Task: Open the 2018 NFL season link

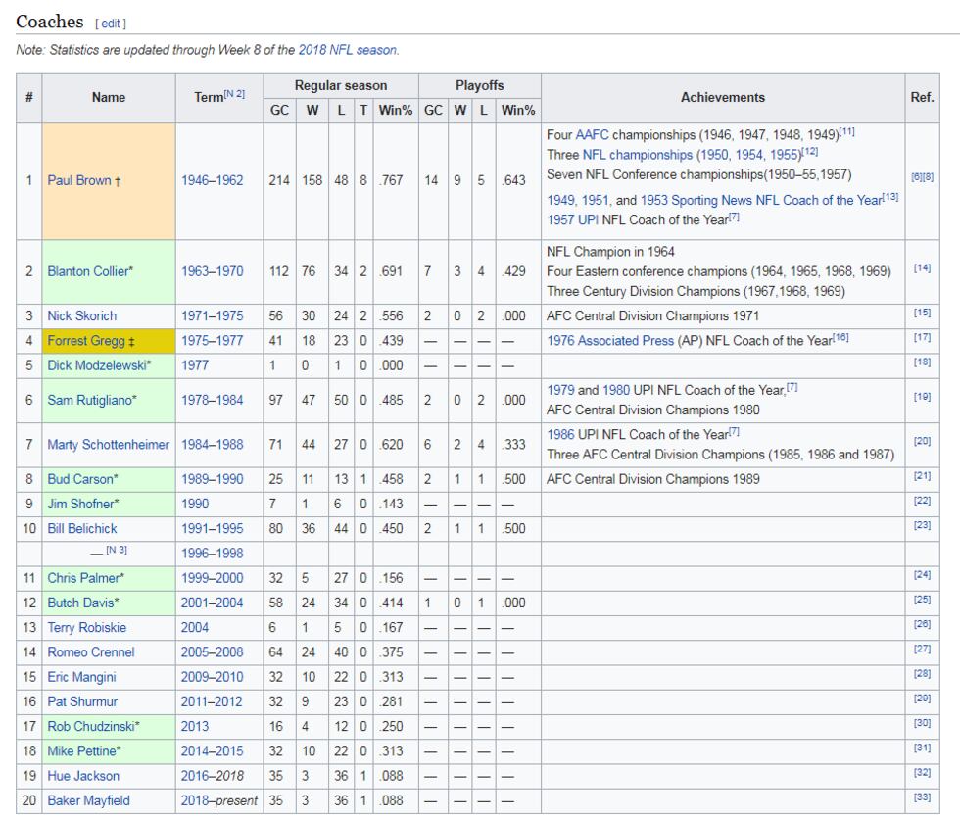Action: (x=357, y=50)
